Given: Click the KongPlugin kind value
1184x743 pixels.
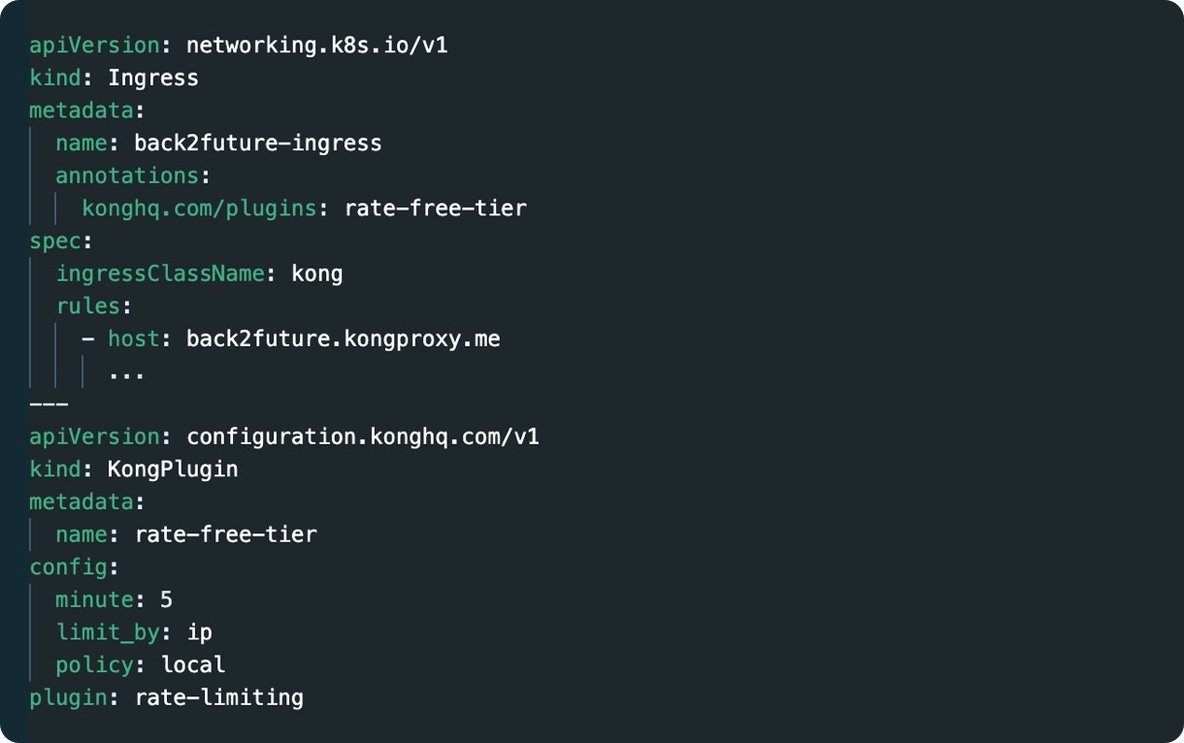Looking at the screenshot, I should click(x=173, y=469).
